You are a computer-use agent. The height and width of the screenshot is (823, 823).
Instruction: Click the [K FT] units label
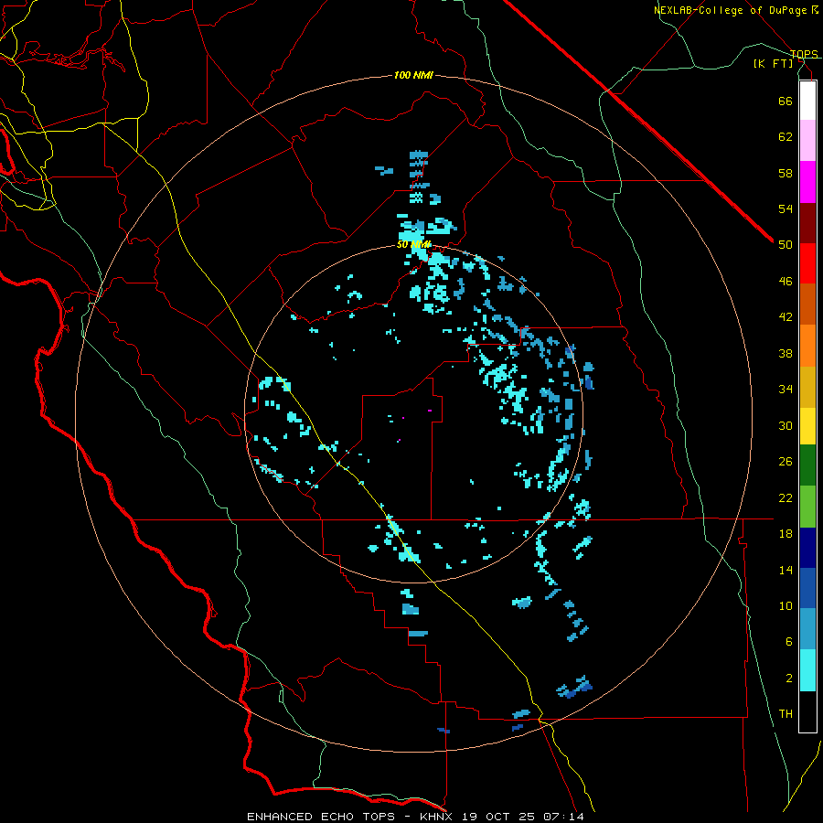pos(773,64)
